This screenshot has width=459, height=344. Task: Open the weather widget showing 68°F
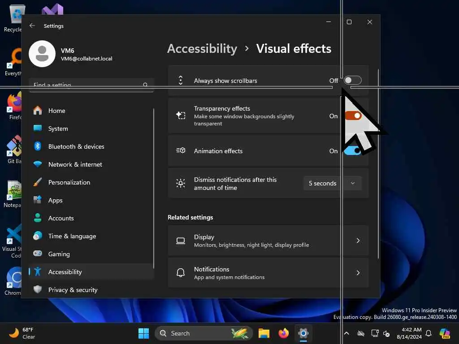(x=22, y=333)
